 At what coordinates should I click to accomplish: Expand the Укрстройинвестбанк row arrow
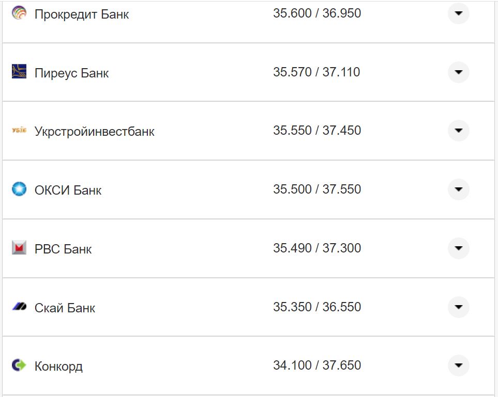[458, 131]
